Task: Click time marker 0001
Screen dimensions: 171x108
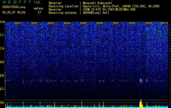Action: point(18,23)
